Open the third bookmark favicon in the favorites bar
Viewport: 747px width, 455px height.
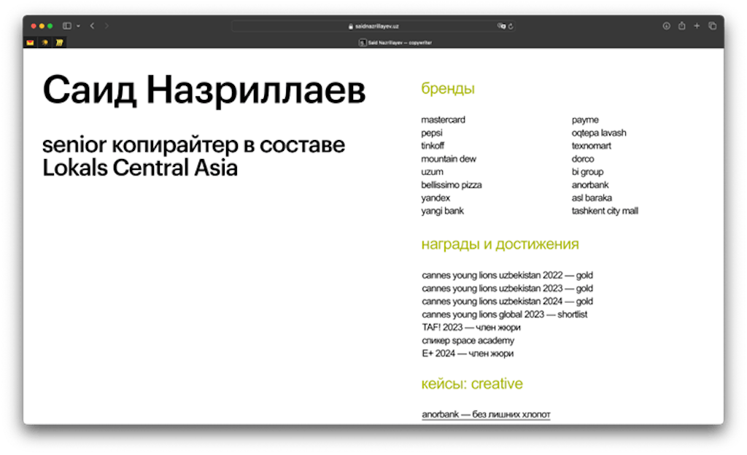pyautogui.click(x=59, y=42)
